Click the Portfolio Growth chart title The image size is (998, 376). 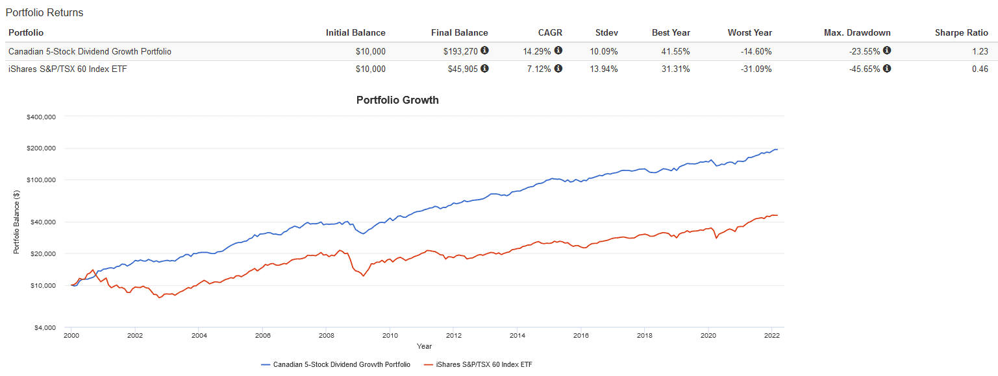tap(397, 100)
